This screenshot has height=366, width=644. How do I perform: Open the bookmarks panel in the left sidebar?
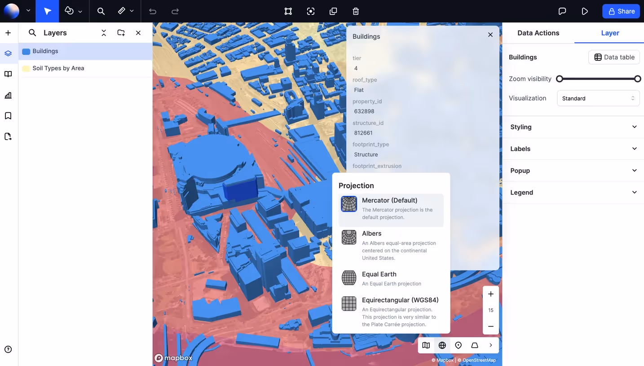[x=8, y=115]
